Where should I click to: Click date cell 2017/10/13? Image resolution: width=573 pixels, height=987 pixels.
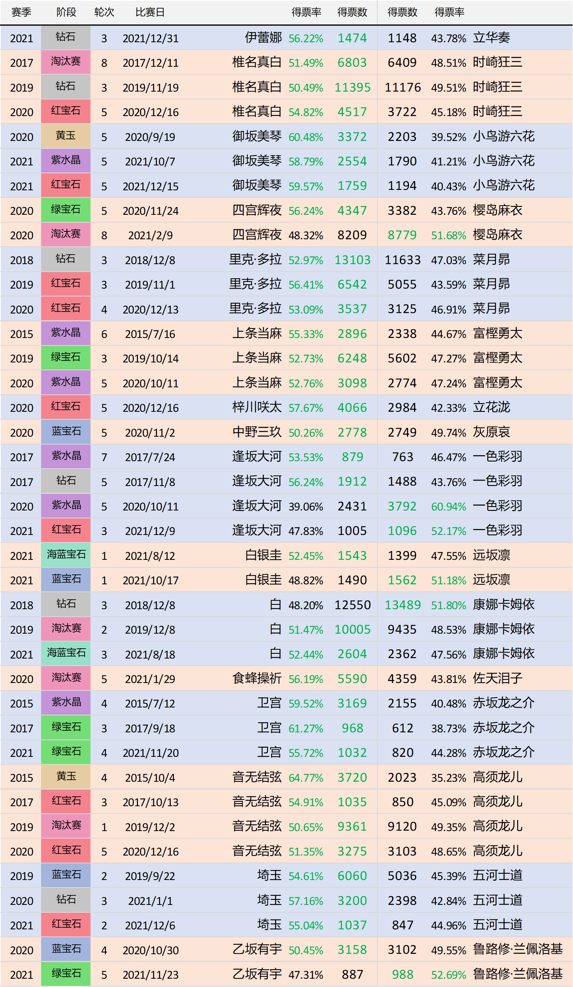point(151,802)
